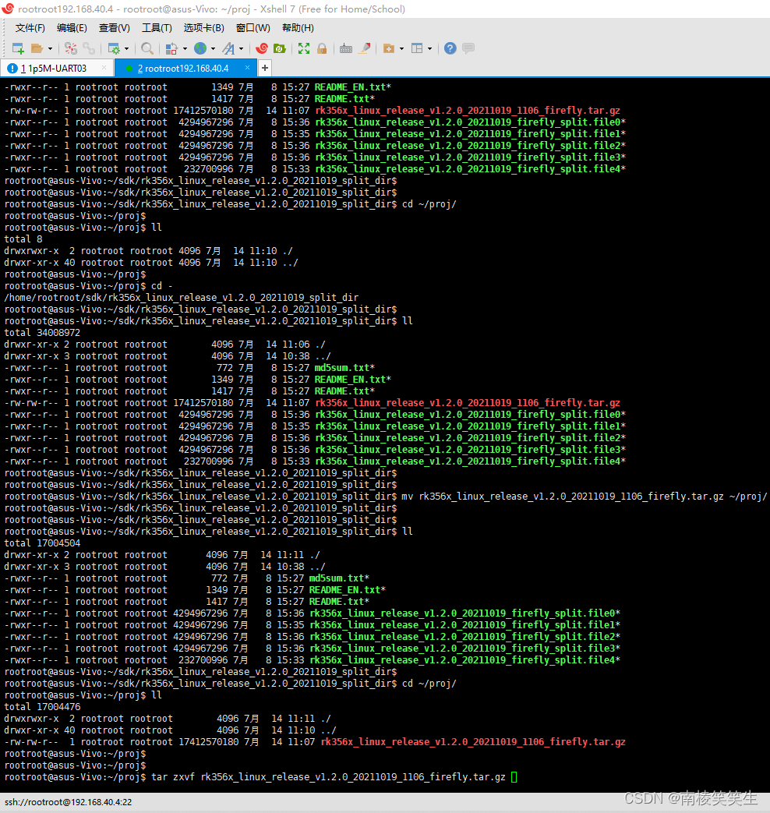The image size is (770, 813).
Task: Open session properties gear icon
Action: click(114, 49)
